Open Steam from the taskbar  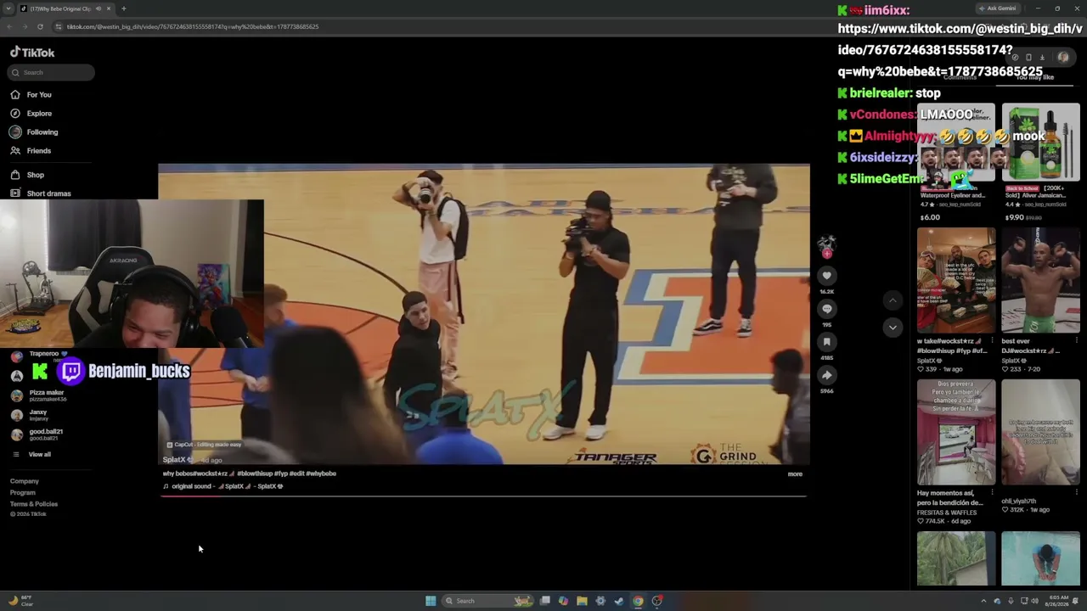619,601
